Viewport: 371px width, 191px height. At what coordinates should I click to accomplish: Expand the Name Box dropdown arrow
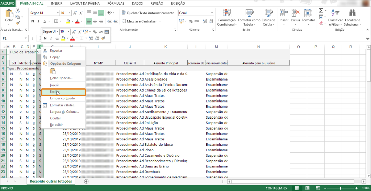point(26,38)
